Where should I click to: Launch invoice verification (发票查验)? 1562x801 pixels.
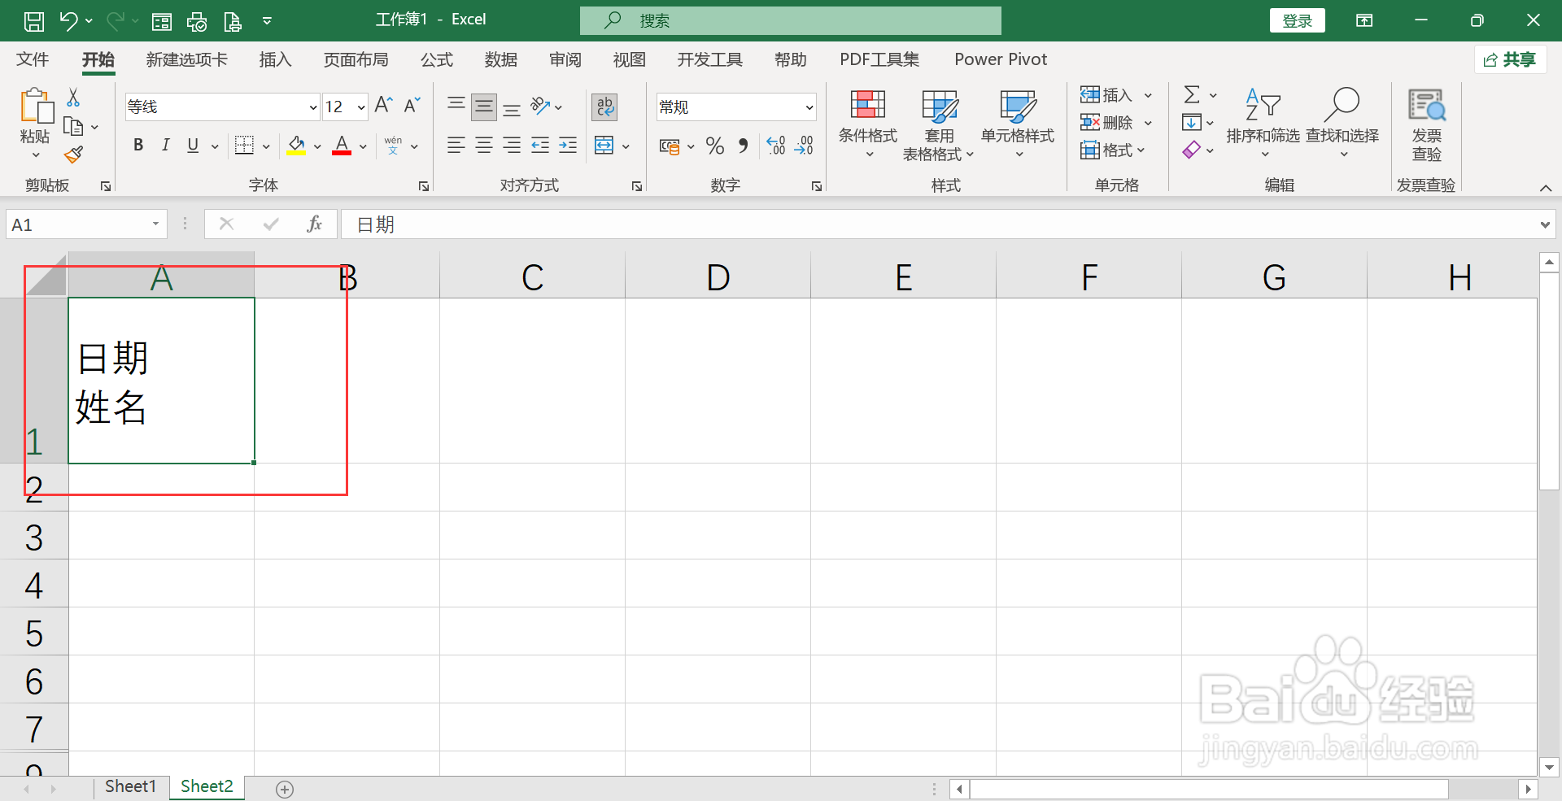point(1426,125)
